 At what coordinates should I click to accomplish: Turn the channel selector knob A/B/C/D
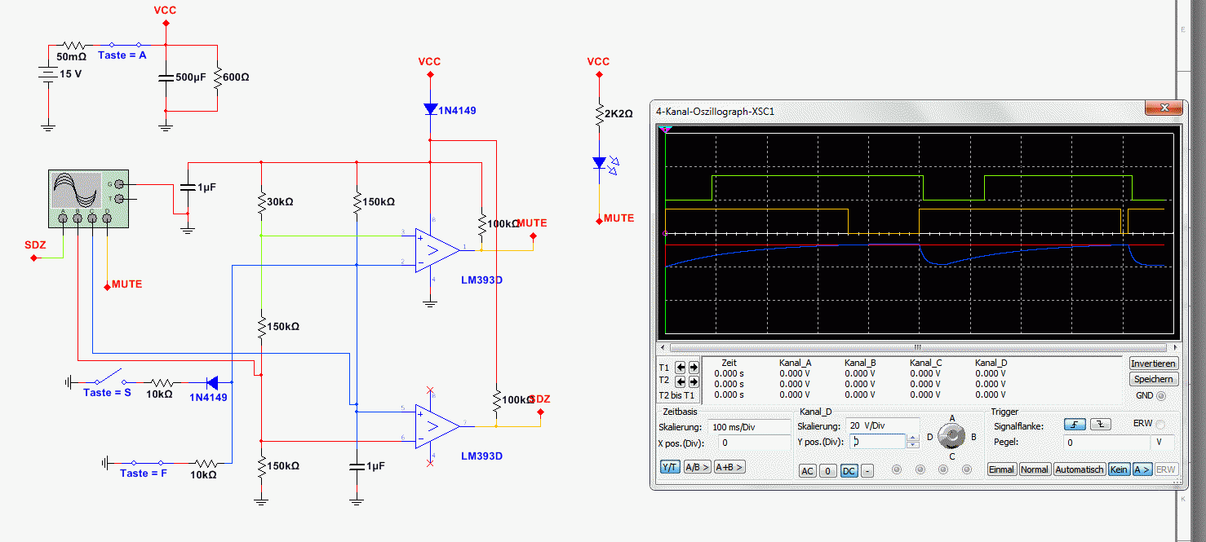tap(951, 436)
